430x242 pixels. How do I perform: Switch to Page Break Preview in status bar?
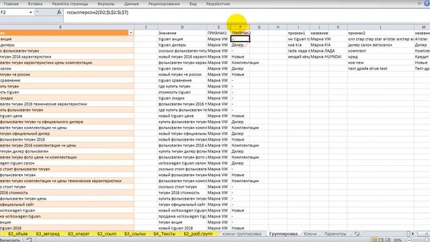[x=387, y=240]
